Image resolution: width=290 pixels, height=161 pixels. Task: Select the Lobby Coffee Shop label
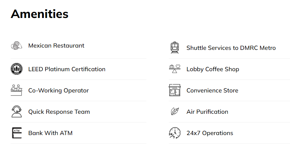(x=213, y=69)
